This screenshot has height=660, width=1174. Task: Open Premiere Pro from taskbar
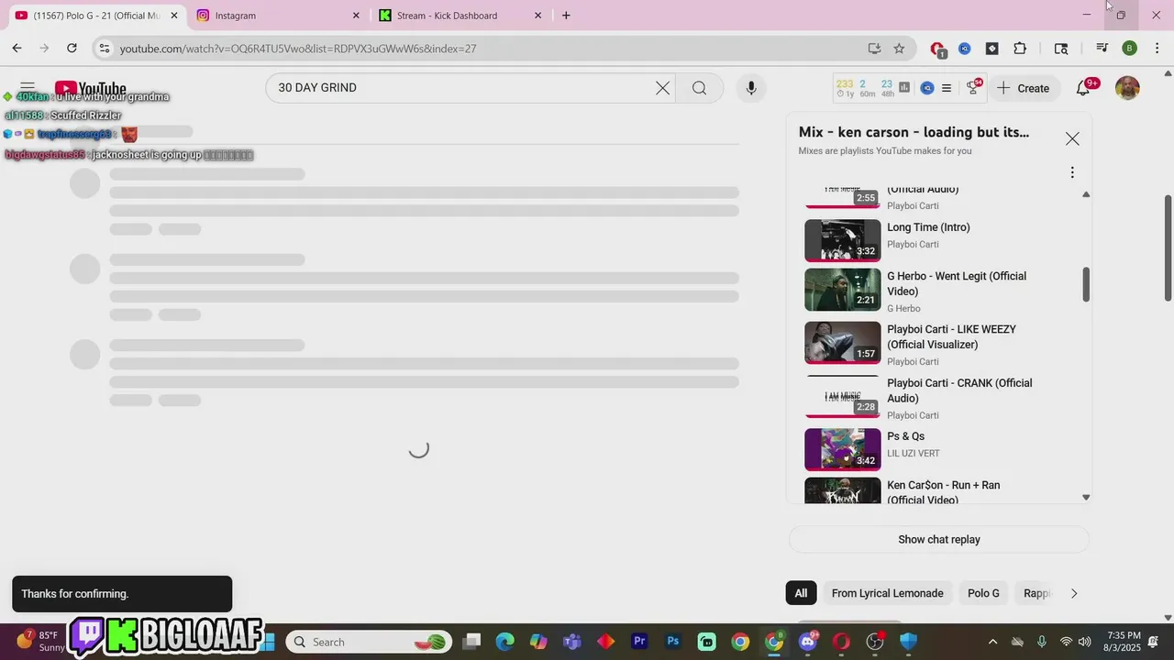coord(640,642)
